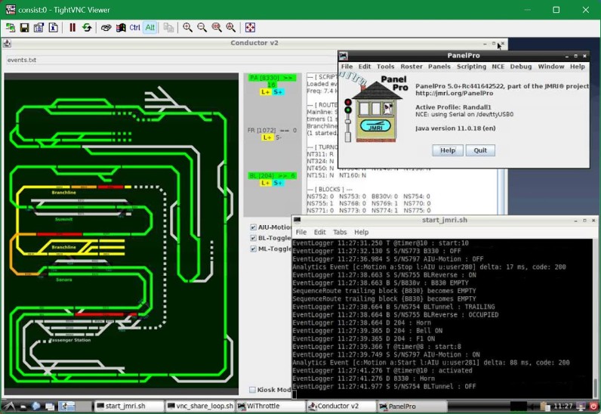Click the TightVNC new connection icon
The image size is (601, 414).
(x=11, y=28)
